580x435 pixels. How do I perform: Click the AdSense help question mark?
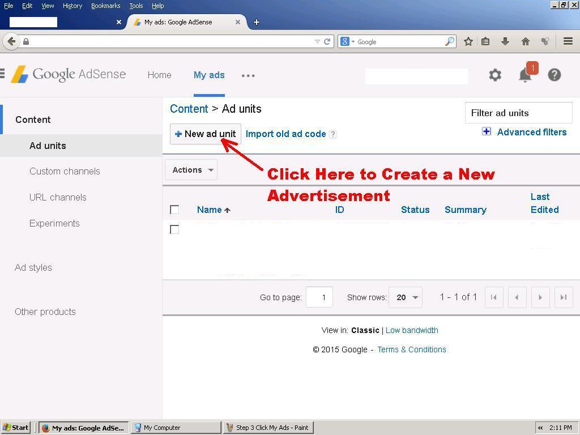[x=555, y=75]
